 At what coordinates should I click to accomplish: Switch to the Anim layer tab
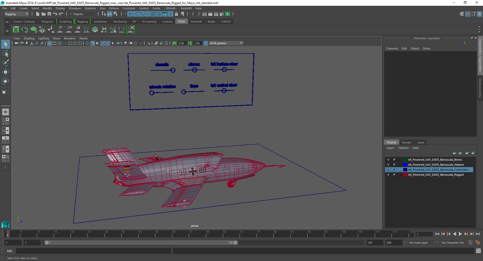click(421, 143)
